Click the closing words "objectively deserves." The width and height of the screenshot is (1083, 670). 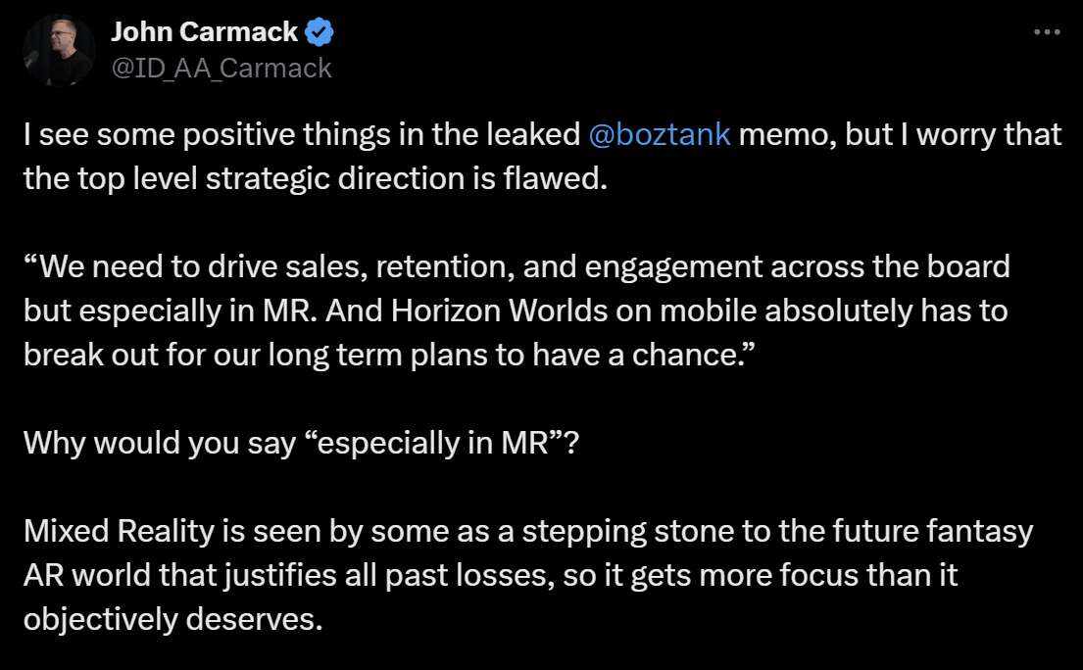[172, 620]
